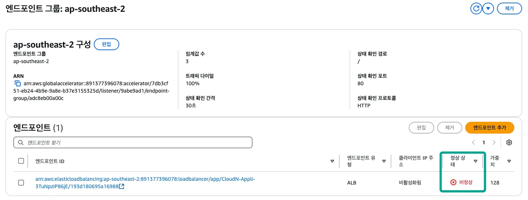The image size is (528, 200).
Task: Go to the next page with the right chevron
Action: pos(494,142)
